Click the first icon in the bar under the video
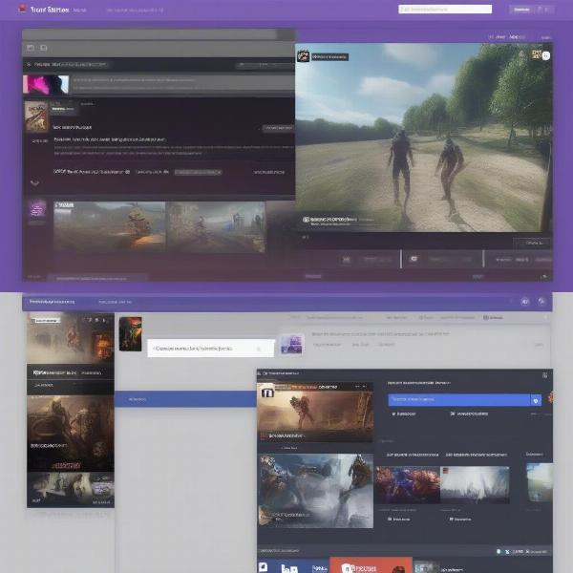Viewport: 573px width, 573px height. (x=347, y=260)
